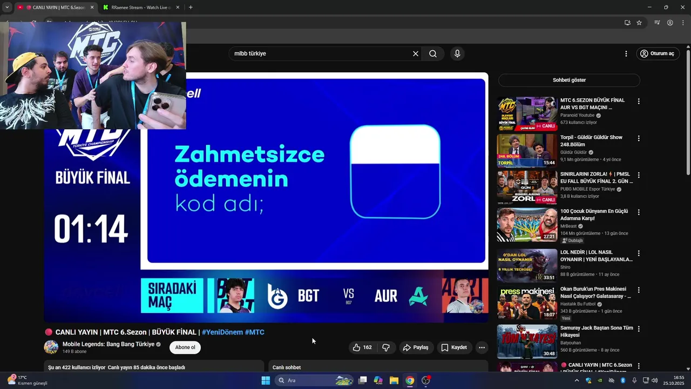Open the Torpil 248.Bölüm thumbnail
Image resolution: width=691 pixels, height=389 pixels.
(x=527, y=151)
